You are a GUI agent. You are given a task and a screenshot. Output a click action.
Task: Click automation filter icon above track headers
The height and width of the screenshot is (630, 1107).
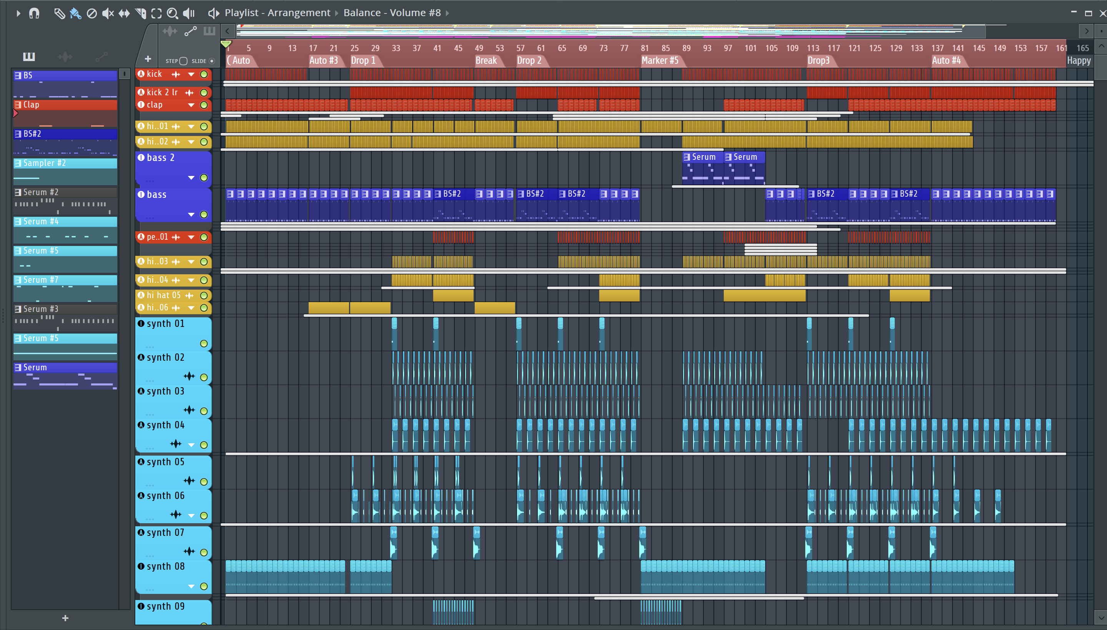[191, 31]
